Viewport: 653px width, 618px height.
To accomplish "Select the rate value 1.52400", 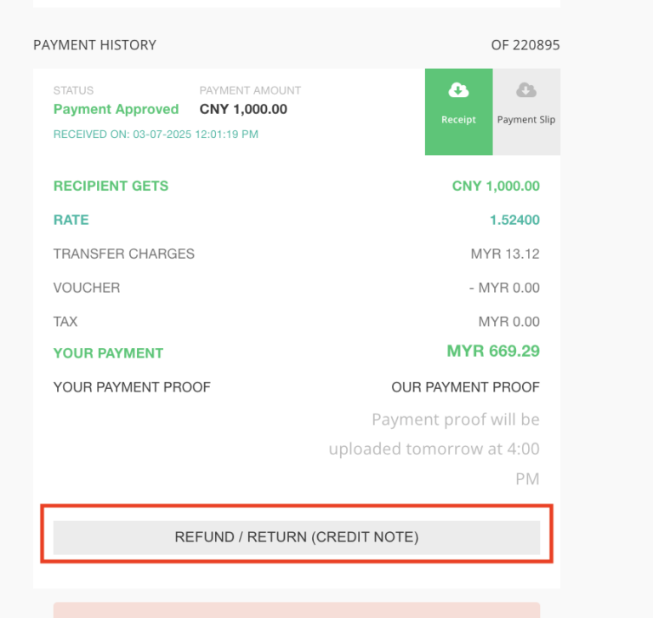I will point(514,220).
